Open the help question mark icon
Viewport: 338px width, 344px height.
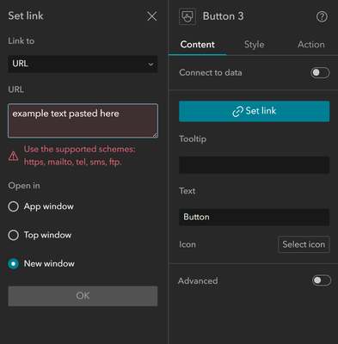click(322, 16)
